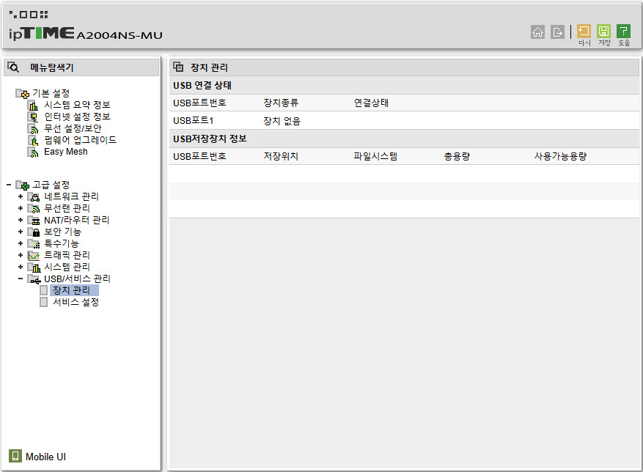643x472 pixels.
Task: Click the 보안 기능 lock icon
Action: click(34, 232)
